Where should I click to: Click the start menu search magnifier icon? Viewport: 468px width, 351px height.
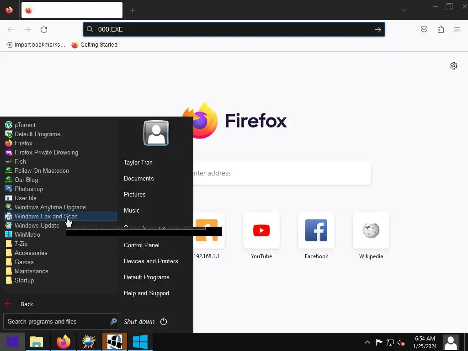113,321
